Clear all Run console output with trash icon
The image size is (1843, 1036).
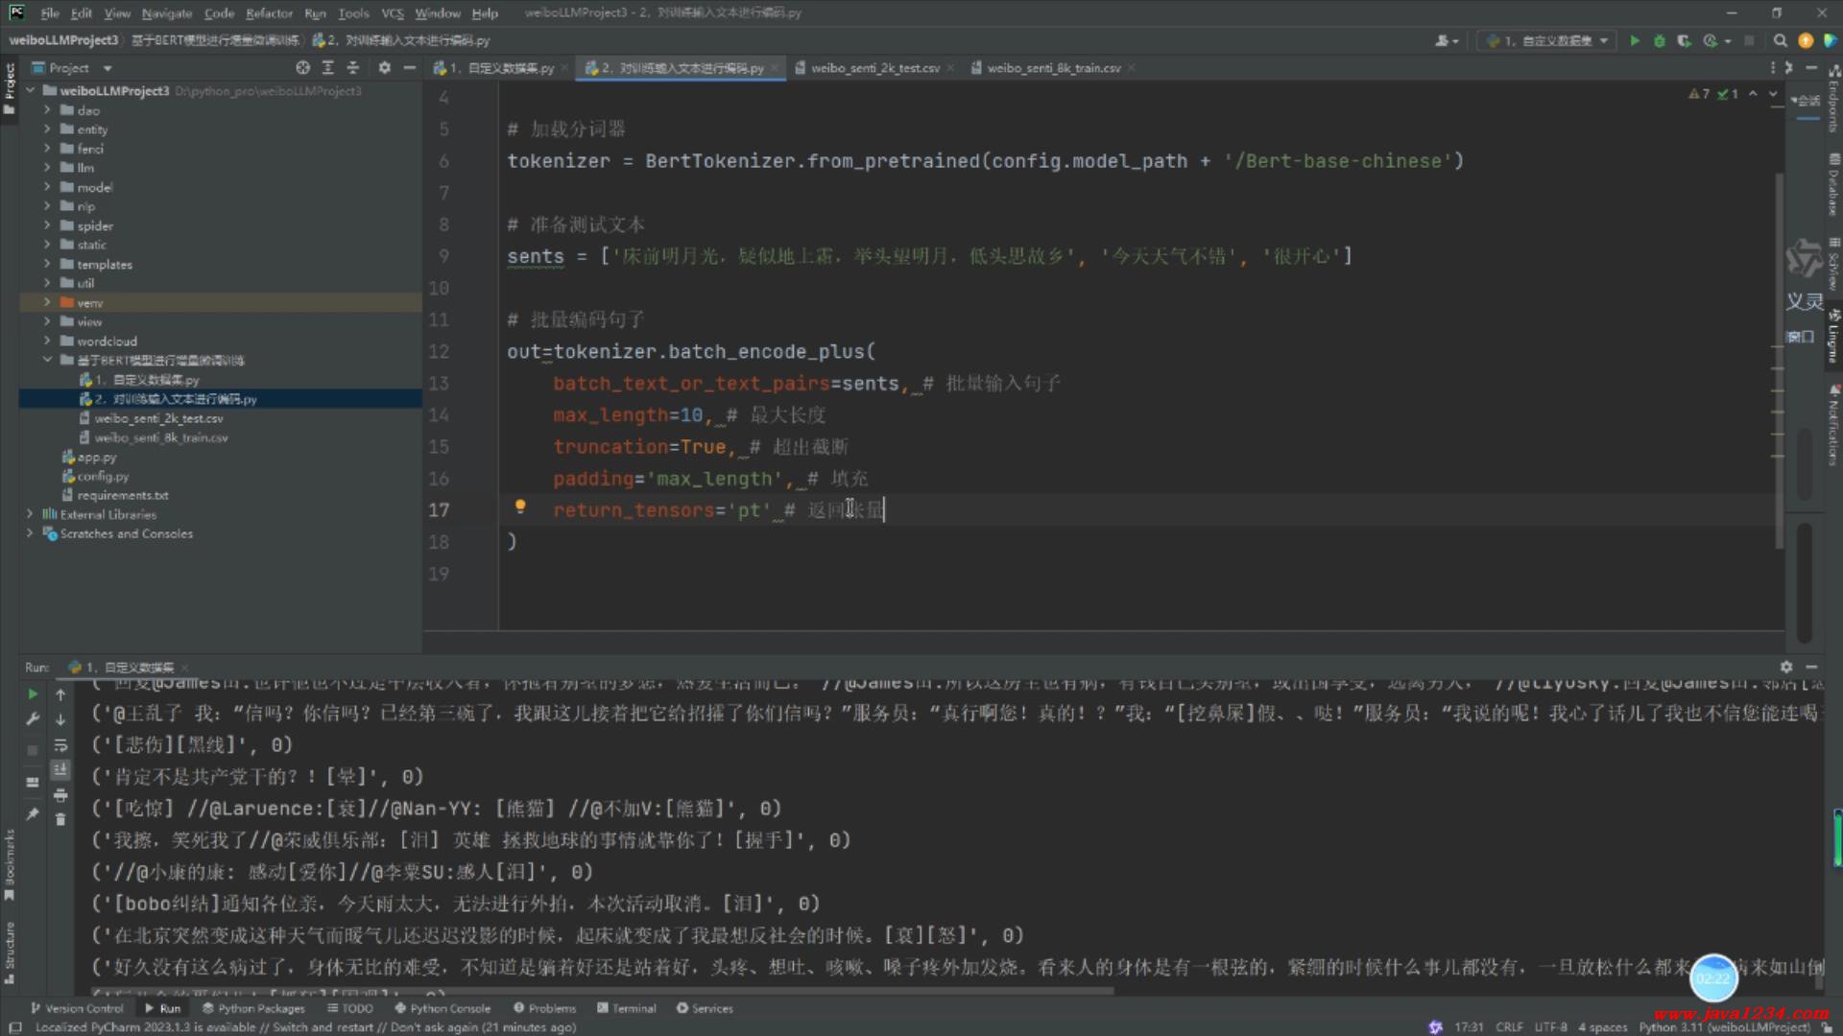(x=60, y=819)
